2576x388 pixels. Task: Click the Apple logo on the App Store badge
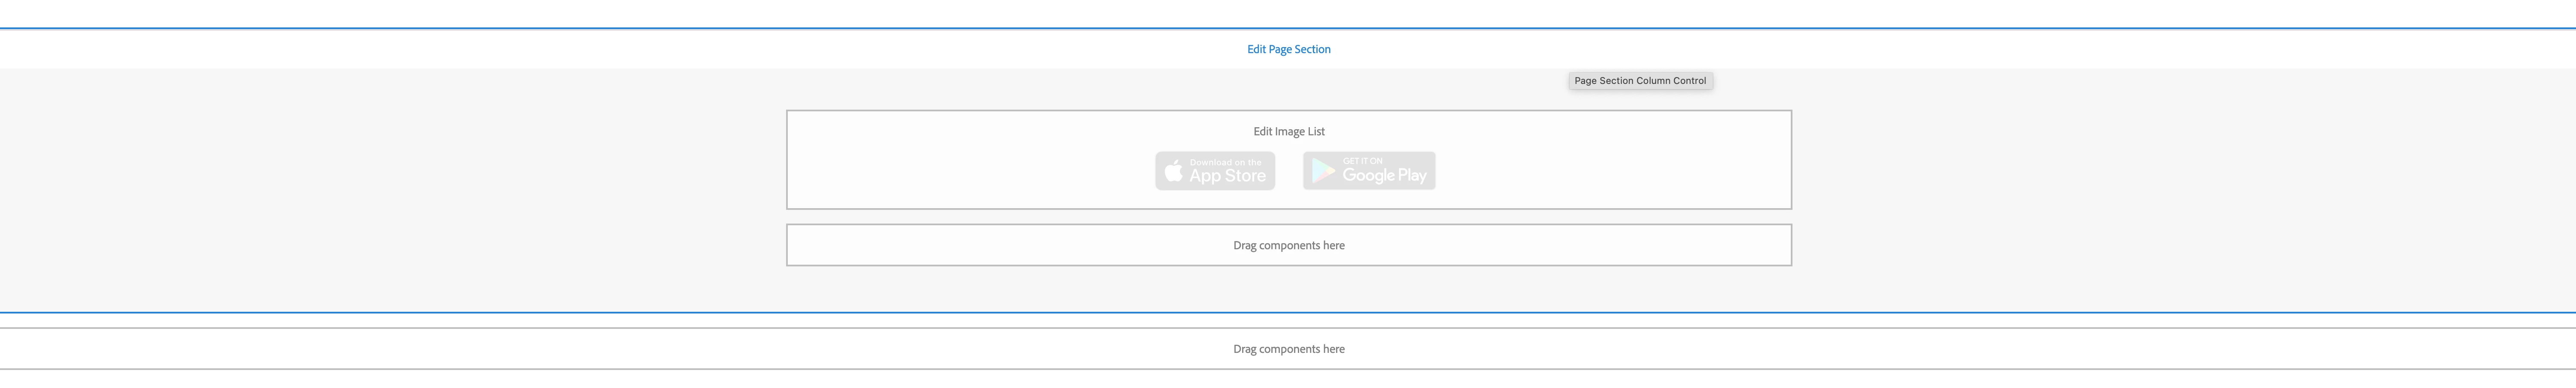pyautogui.click(x=1173, y=171)
